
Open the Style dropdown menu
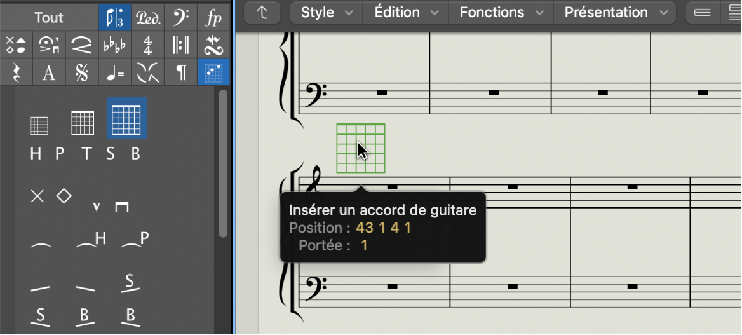pos(326,12)
